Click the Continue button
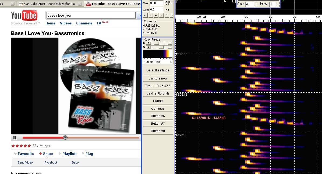322x174 pixels. click(158, 108)
